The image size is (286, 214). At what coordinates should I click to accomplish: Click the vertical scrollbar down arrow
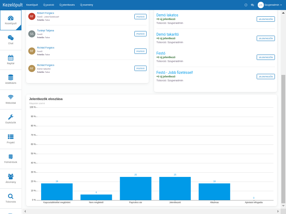point(283,206)
